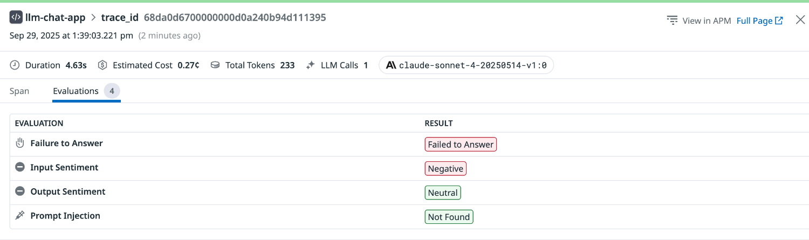Open View in APM
This screenshot has height=240, width=809.
tap(699, 21)
